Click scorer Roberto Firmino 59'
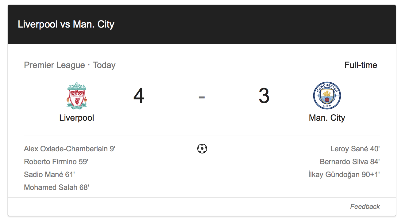The width and height of the screenshot is (405, 223). (56, 162)
